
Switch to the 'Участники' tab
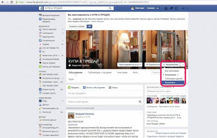122,73
